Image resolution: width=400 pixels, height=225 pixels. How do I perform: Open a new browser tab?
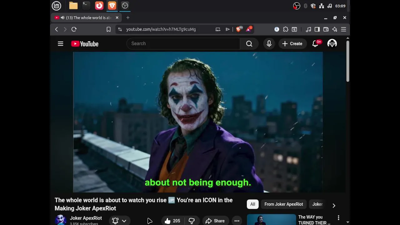[128, 18]
